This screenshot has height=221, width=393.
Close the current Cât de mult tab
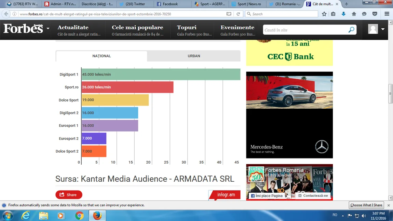[x=337, y=4]
